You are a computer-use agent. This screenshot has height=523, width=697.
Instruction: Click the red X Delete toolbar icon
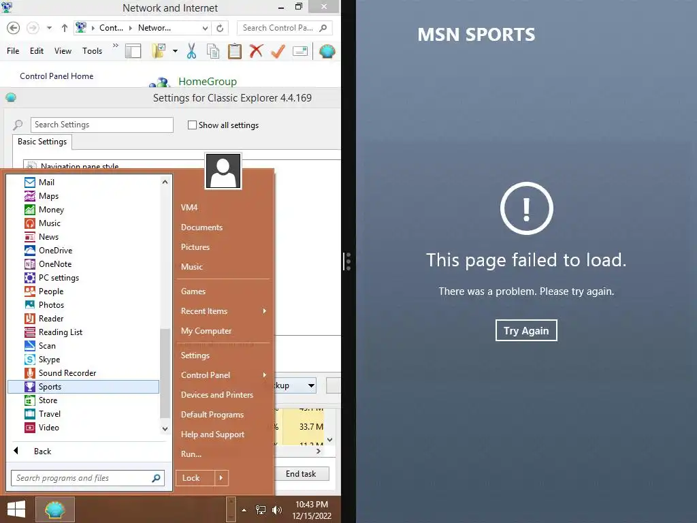pos(256,51)
